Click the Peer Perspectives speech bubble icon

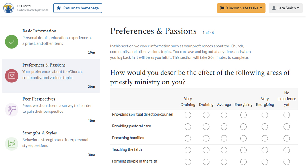pyautogui.click(x=12, y=110)
